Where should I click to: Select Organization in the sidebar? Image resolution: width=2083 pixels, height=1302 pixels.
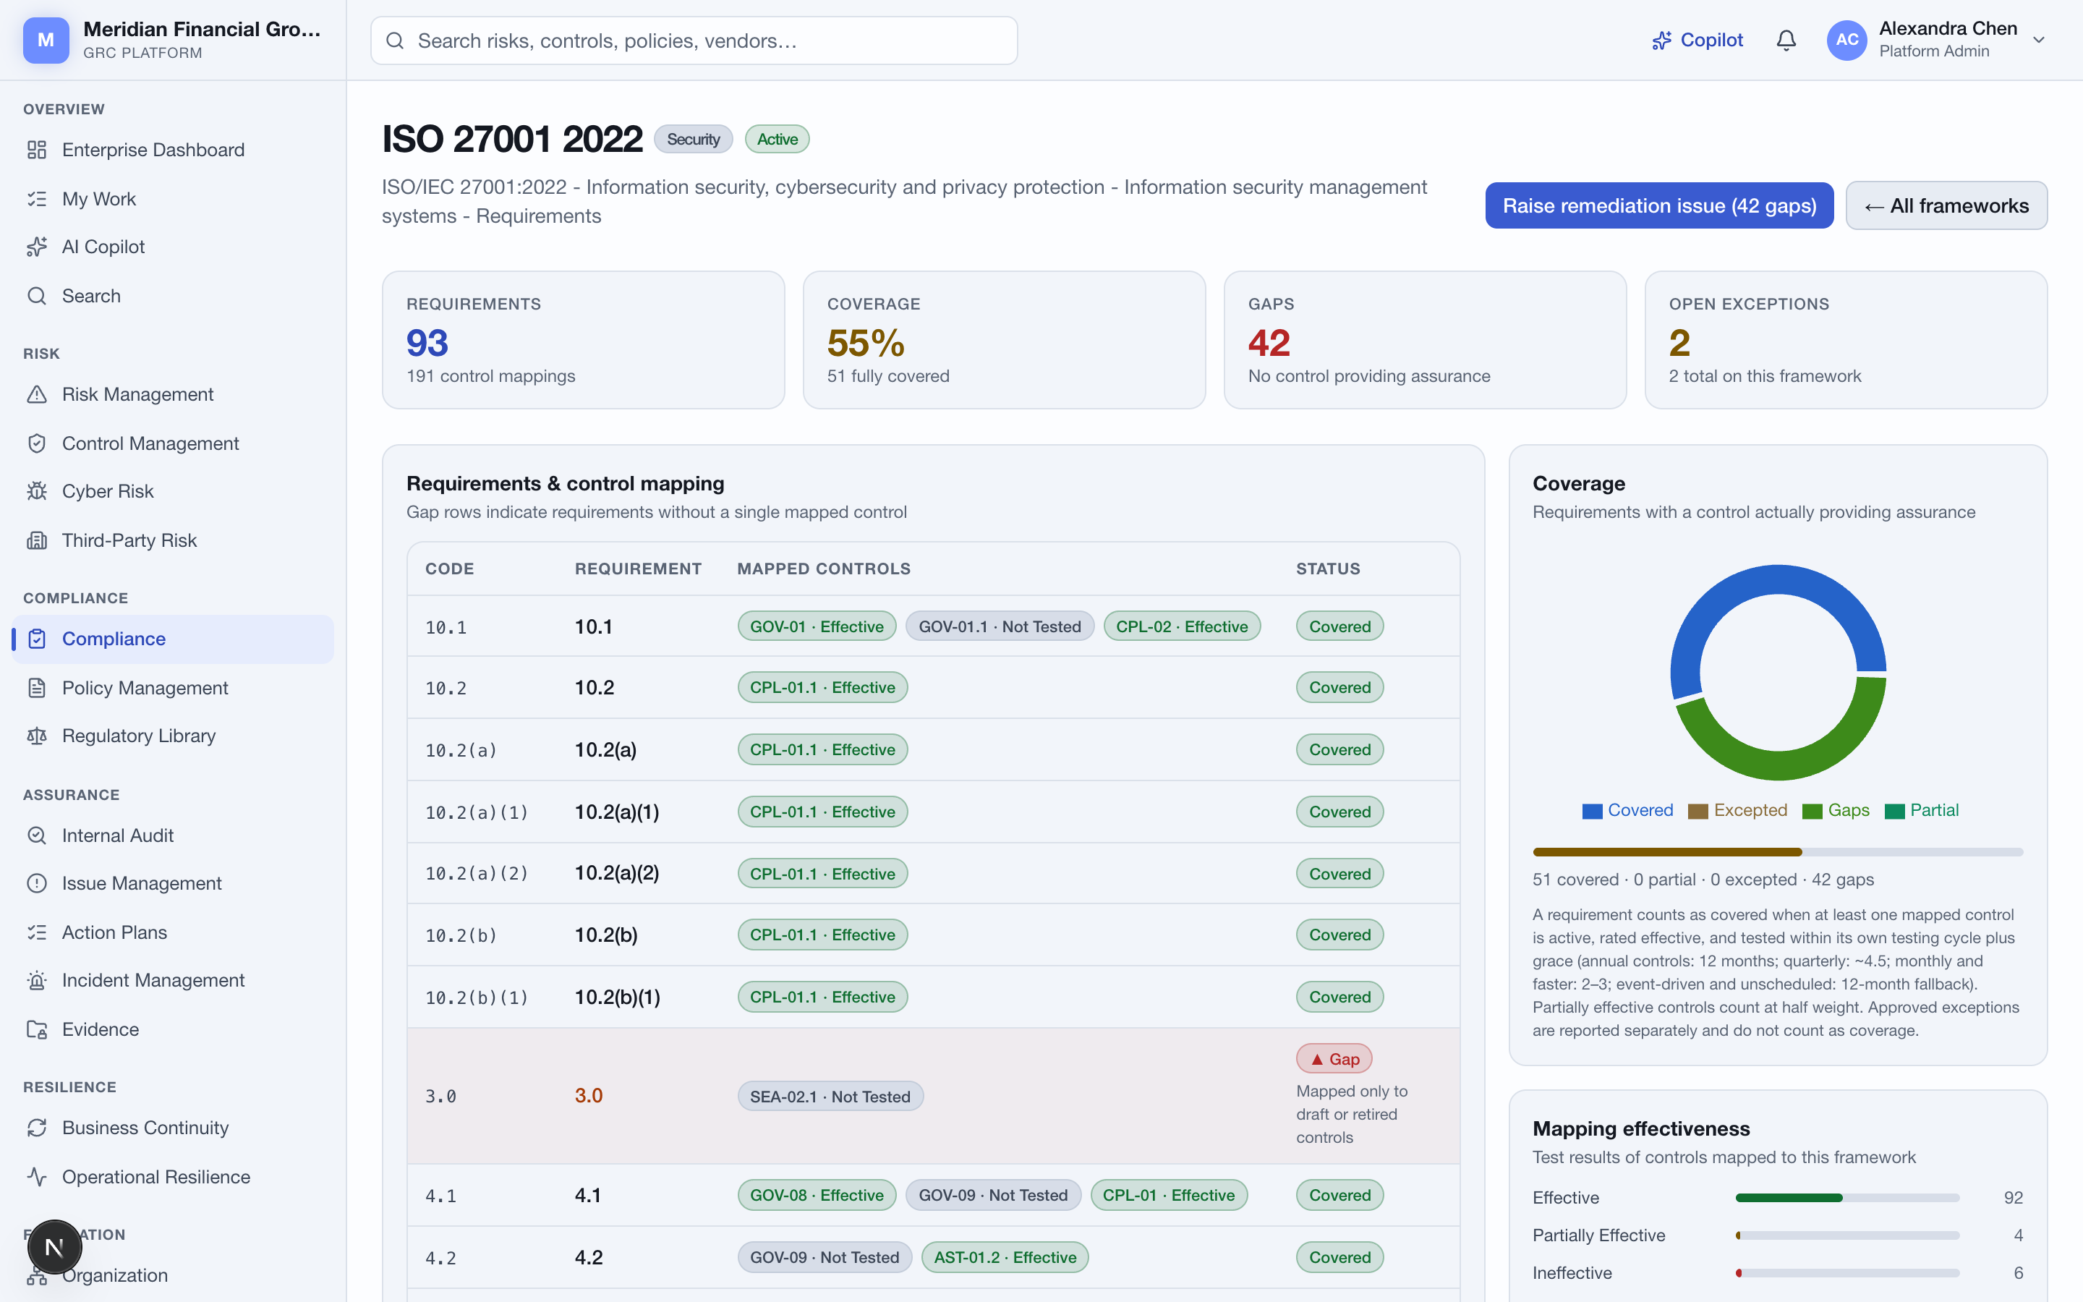[x=172, y=1275]
